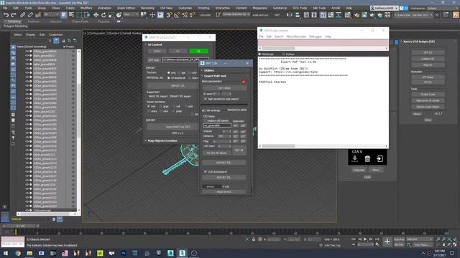Click the Selection Lock toggle icon in status bar
The width and height of the screenshot is (460, 258).
(254, 239)
